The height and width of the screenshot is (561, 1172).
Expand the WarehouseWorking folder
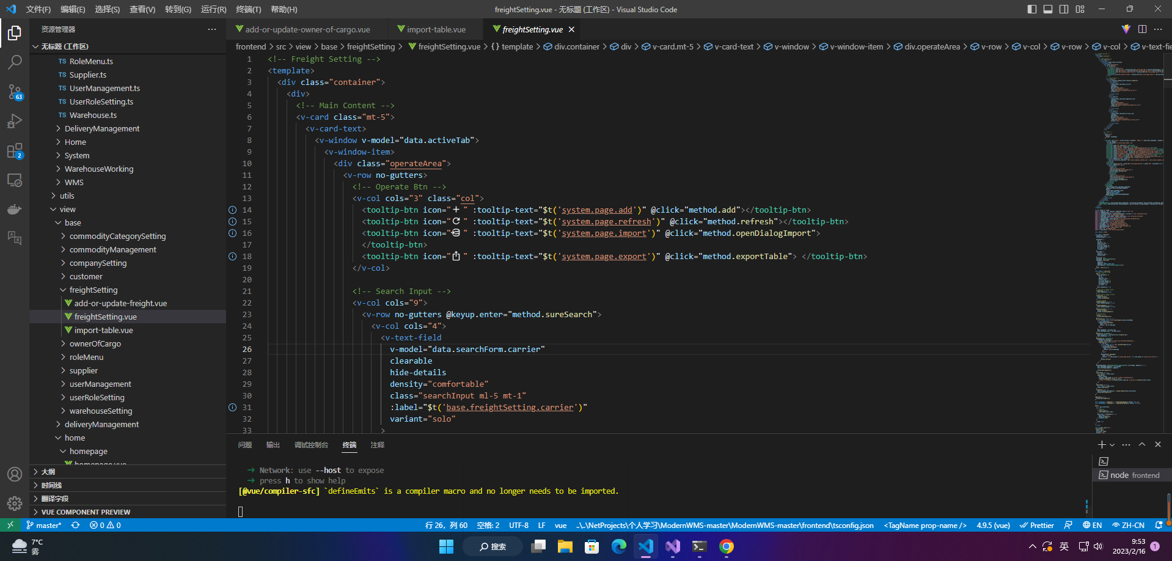point(99,169)
